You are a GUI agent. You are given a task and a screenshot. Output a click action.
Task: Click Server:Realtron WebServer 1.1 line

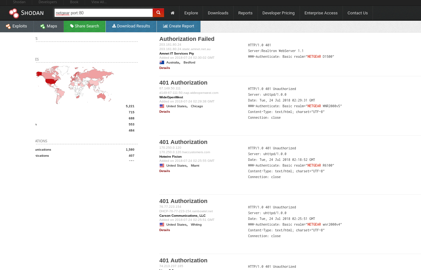tap(276, 51)
